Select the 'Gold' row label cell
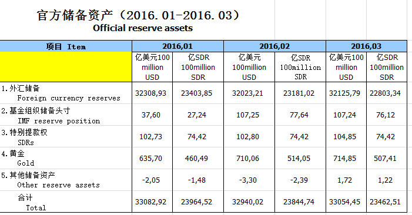Screen dimensions: 412x215 coord(66,158)
